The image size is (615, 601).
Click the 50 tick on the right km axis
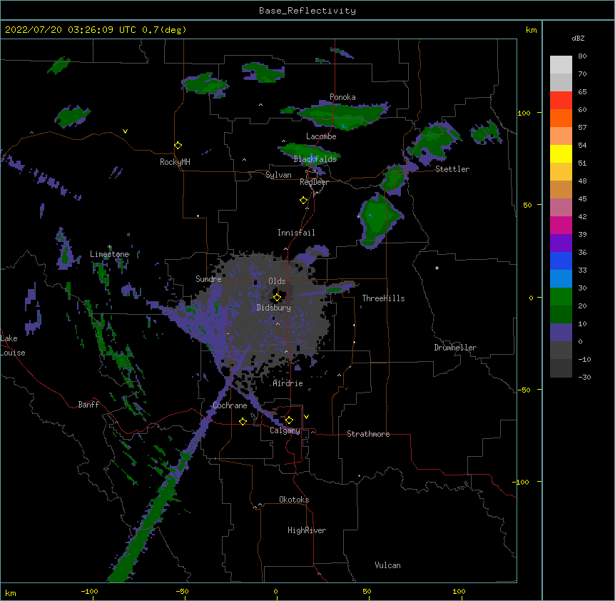(527, 205)
